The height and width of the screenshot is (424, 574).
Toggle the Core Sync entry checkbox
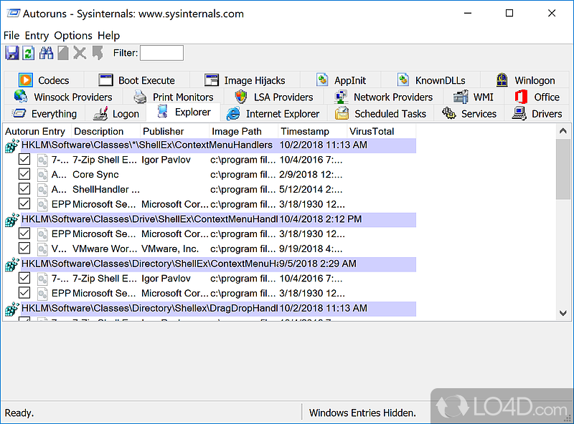(x=24, y=175)
